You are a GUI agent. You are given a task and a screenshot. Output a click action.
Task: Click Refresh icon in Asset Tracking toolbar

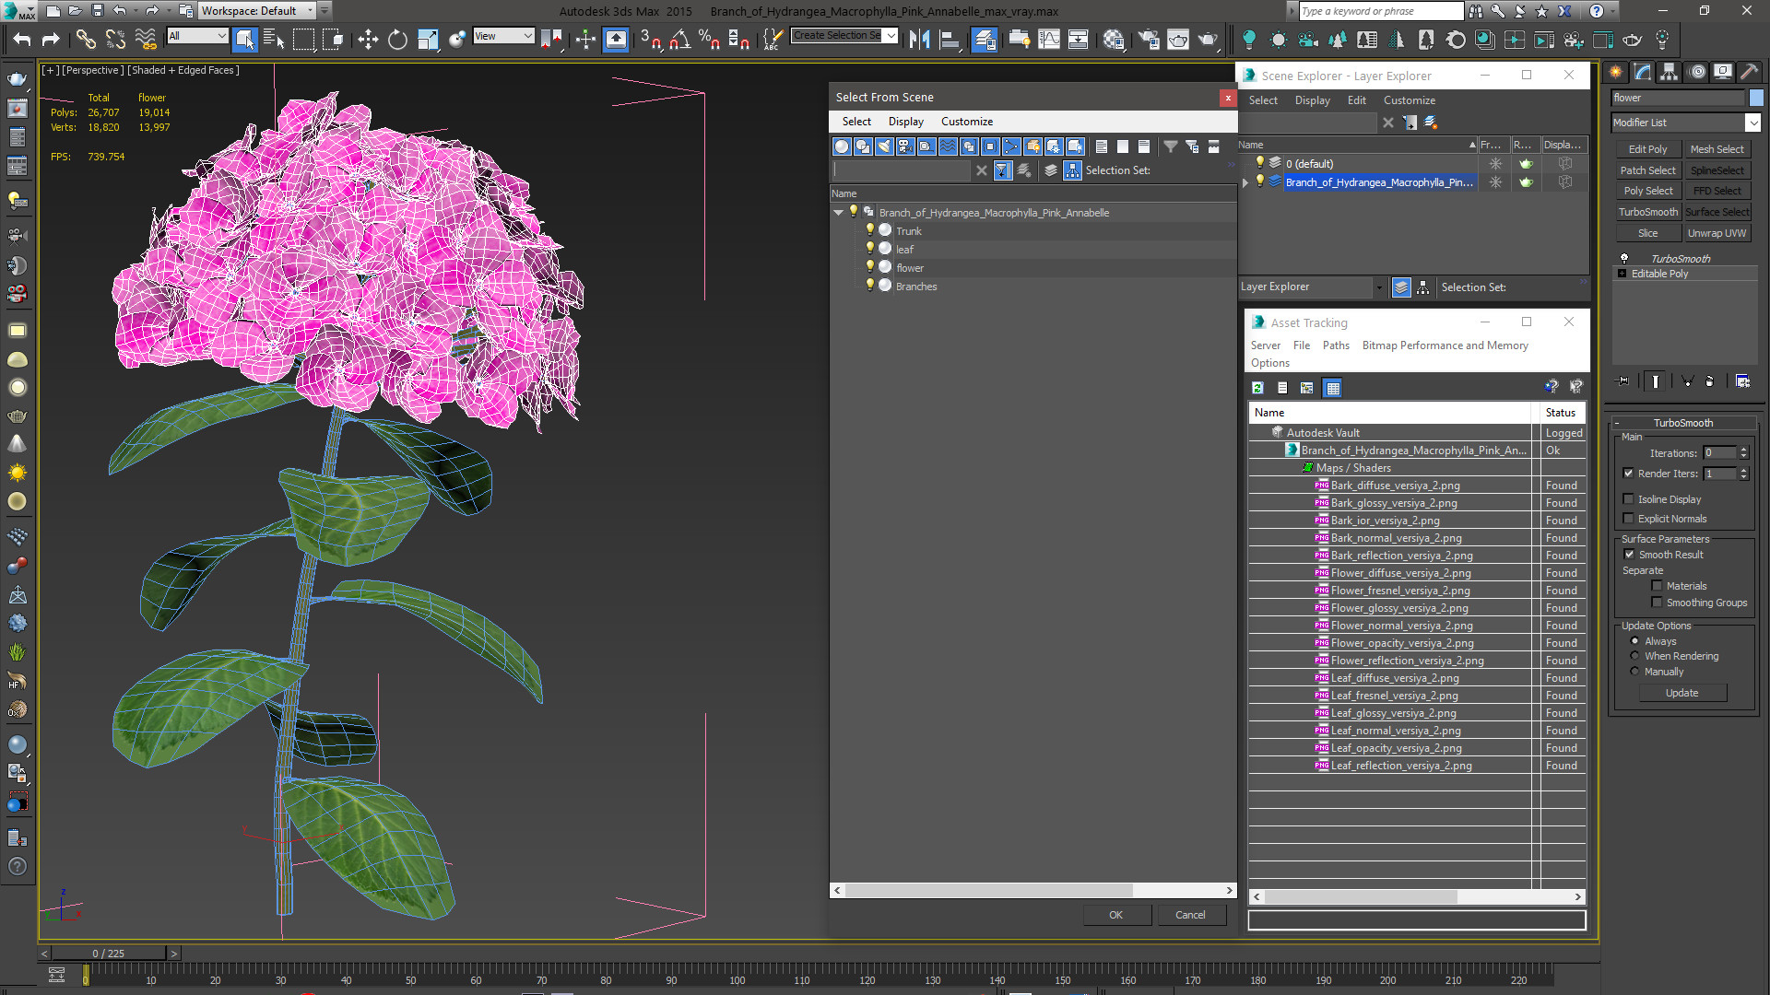(x=1257, y=388)
